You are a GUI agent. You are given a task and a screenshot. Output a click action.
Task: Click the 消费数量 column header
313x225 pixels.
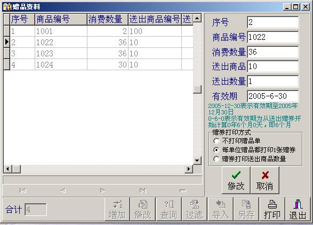[x=108, y=20]
